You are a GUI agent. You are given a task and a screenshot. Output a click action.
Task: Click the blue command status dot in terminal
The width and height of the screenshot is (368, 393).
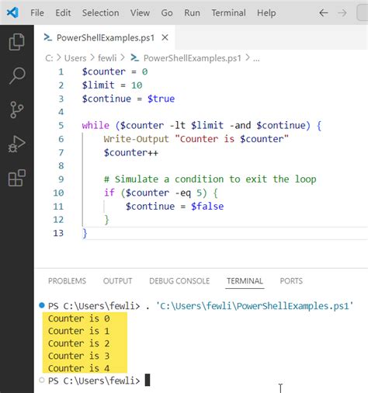(42, 305)
